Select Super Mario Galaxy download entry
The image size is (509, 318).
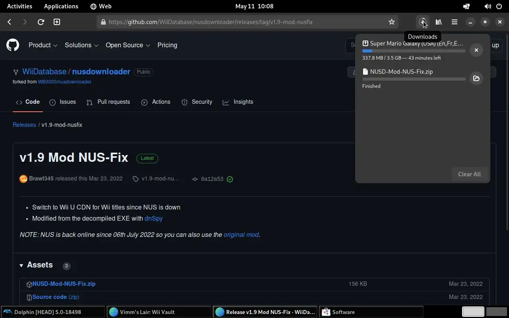[x=414, y=50]
